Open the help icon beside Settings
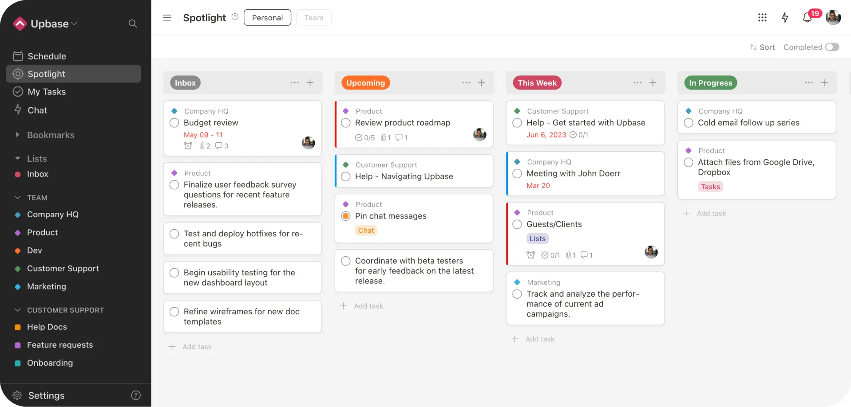The height and width of the screenshot is (407, 851). [136, 395]
